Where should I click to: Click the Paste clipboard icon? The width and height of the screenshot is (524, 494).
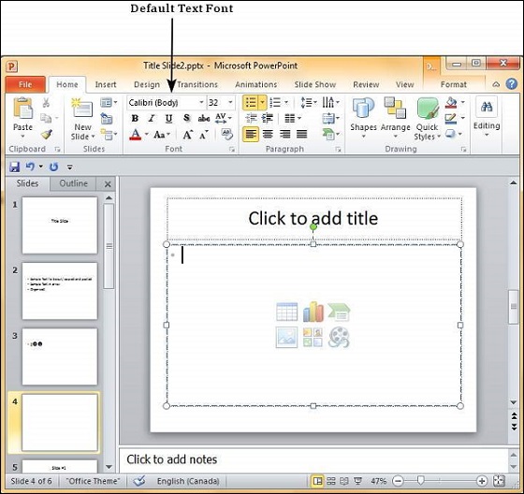pyautogui.click(x=22, y=108)
